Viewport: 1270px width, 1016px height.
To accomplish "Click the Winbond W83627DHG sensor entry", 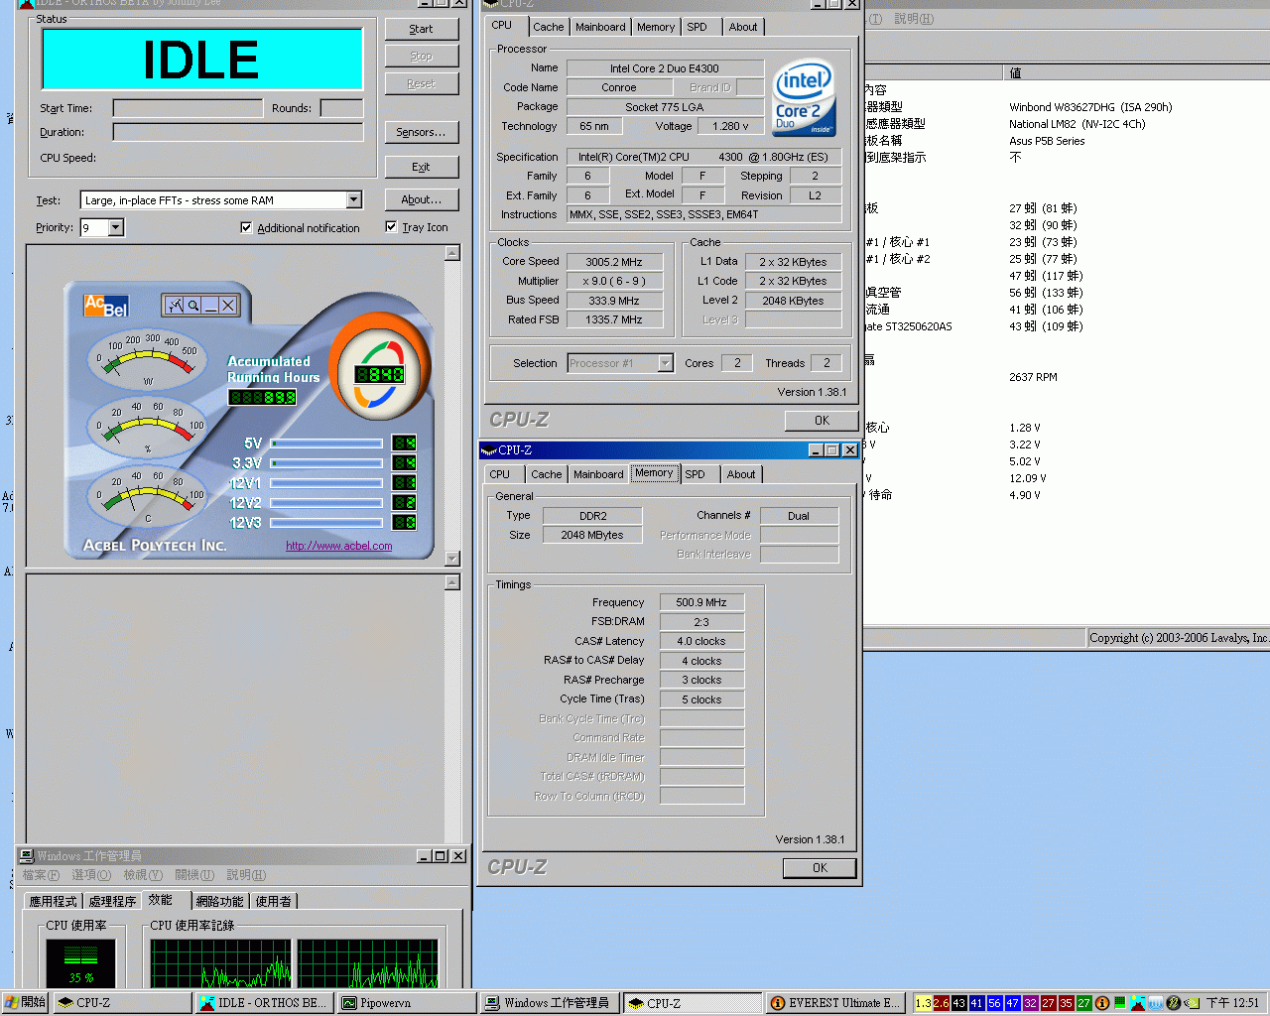I will pos(1090,107).
